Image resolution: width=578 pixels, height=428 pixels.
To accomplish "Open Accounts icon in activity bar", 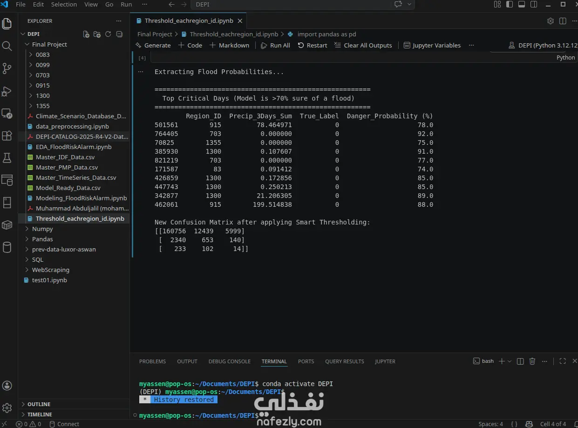I will click(x=7, y=386).
